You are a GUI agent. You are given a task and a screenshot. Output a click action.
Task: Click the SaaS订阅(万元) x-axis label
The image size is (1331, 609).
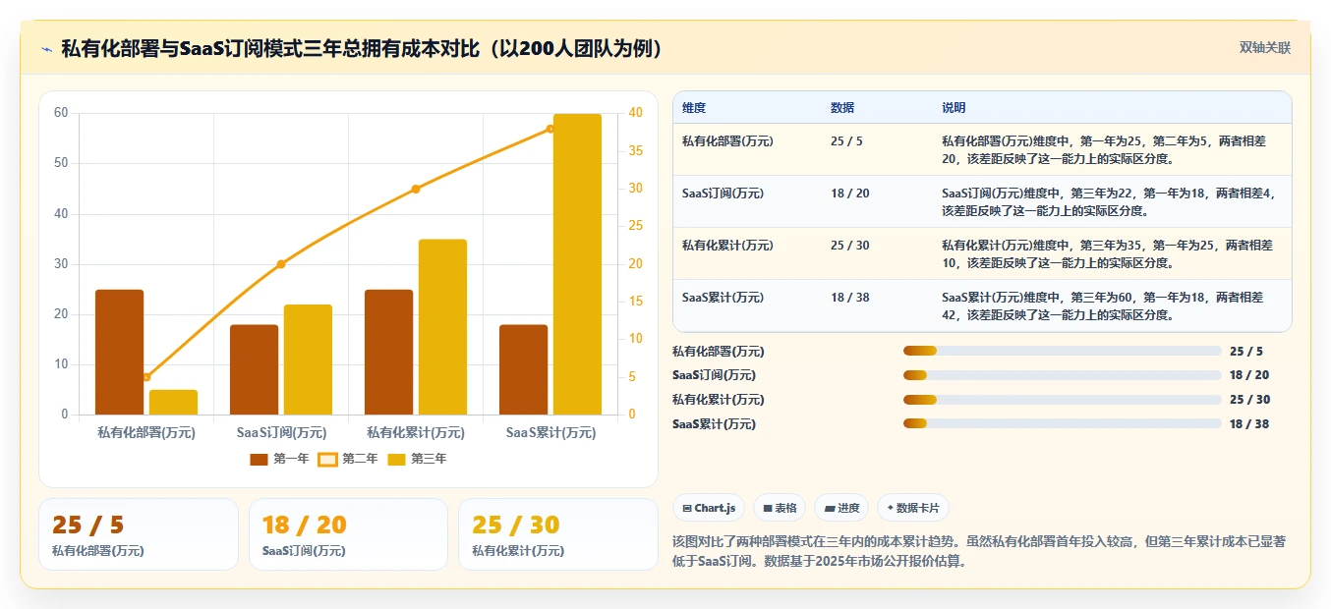pyautogui.click(x=281, y=432)
